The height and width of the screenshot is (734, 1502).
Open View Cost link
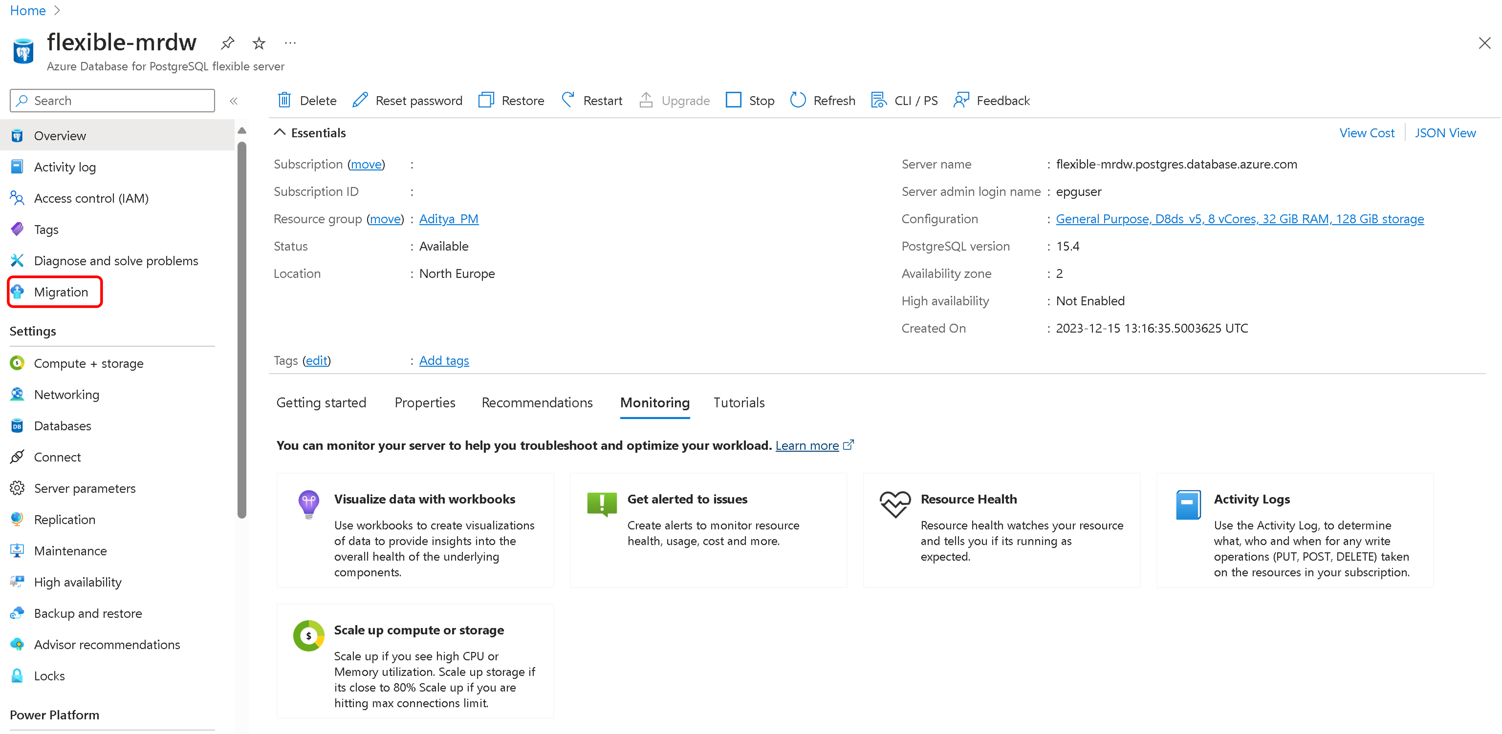(x=1367, y=133)
